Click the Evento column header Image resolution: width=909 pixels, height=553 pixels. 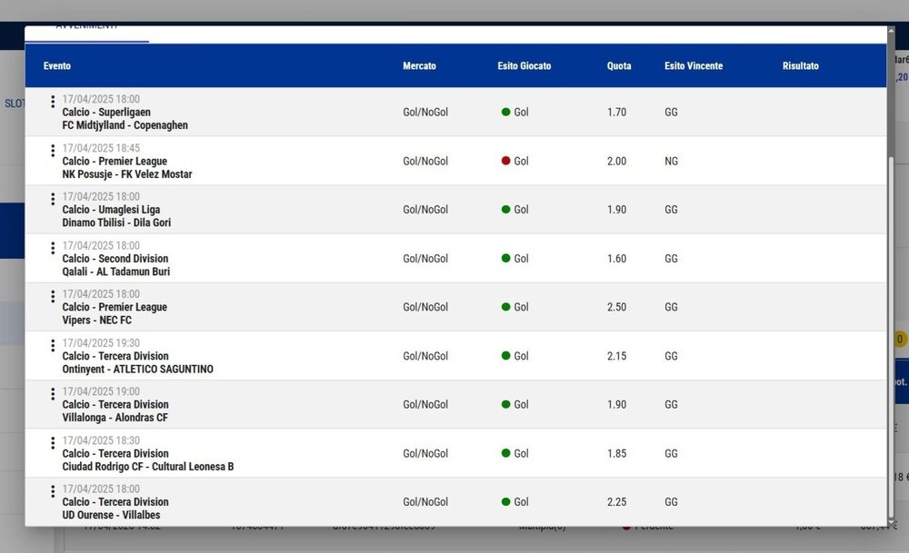tap(56, 65)
